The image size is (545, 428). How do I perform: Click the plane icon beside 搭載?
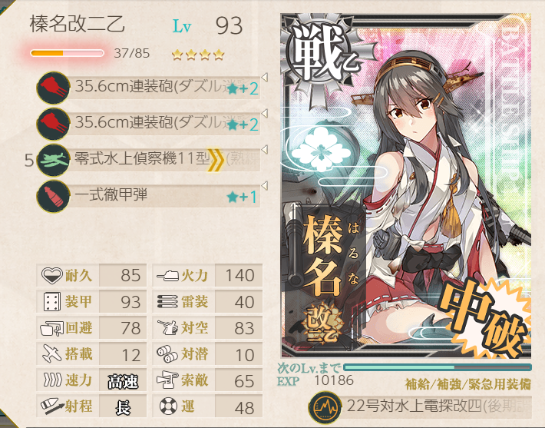click(x=52, y=354)
